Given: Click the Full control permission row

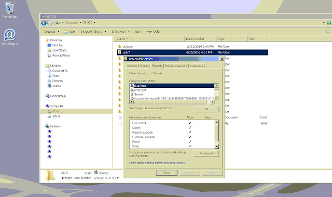Looking at the screenshot, I should coord(172,123).
